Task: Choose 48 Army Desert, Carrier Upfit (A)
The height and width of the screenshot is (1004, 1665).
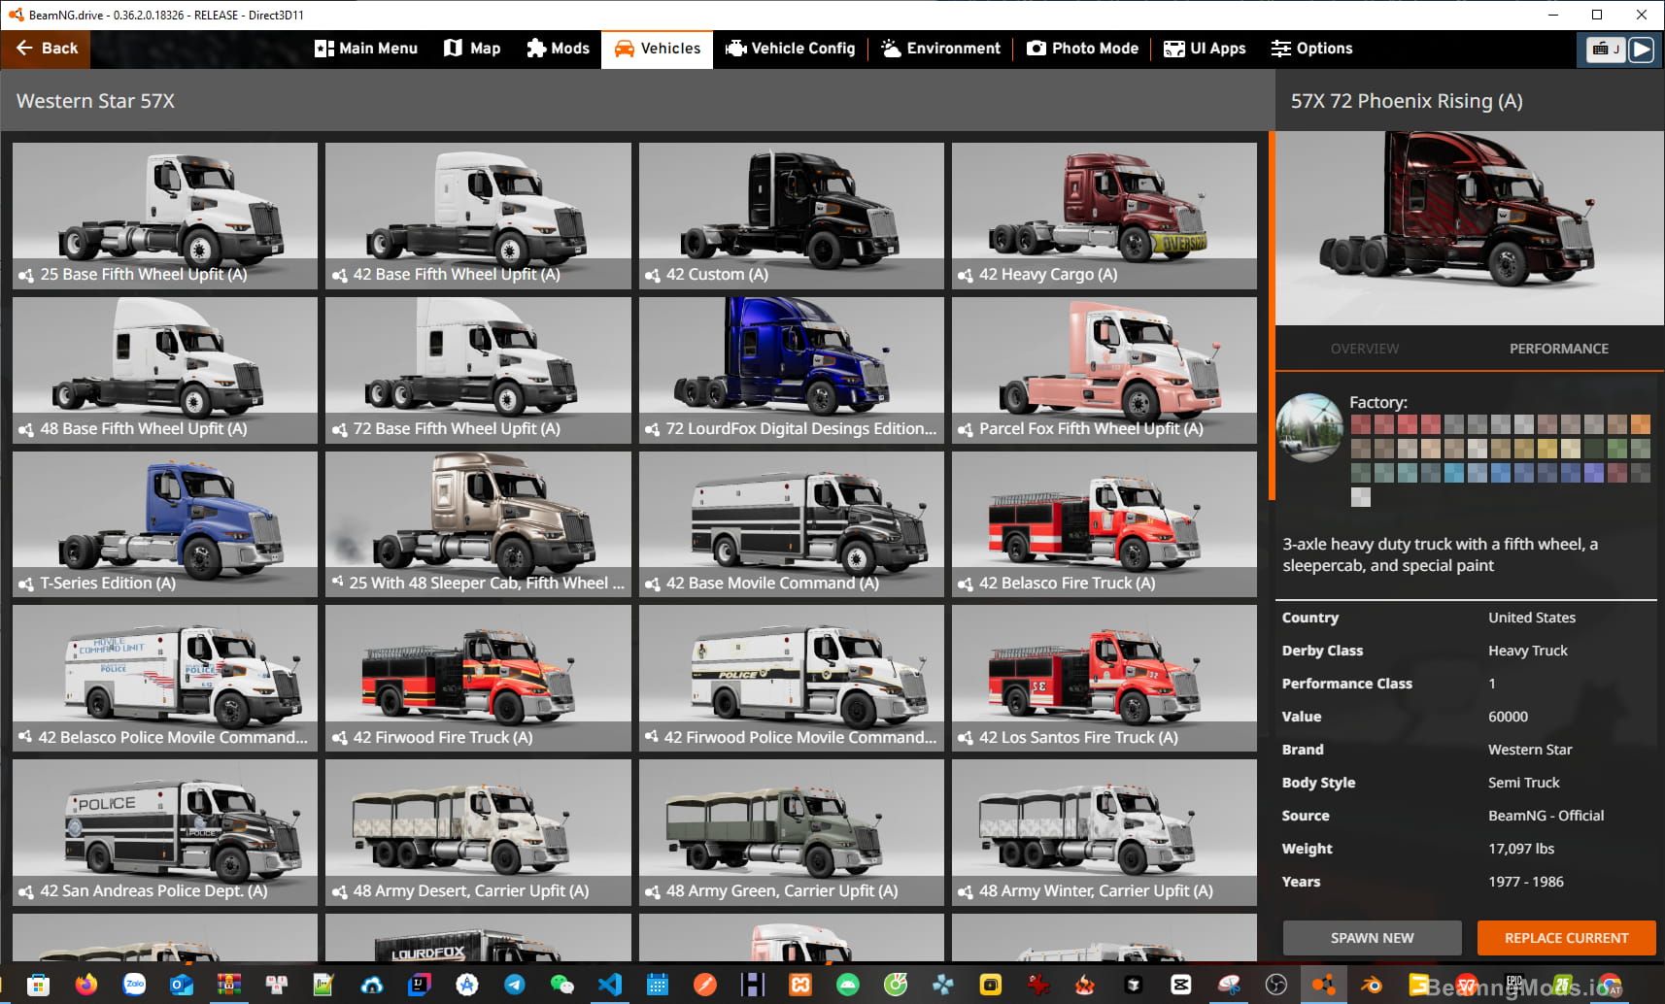Action: [x=478, y=832]
